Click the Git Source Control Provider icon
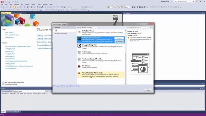Viewport: 206px width, 116px height. coord(79,60)
